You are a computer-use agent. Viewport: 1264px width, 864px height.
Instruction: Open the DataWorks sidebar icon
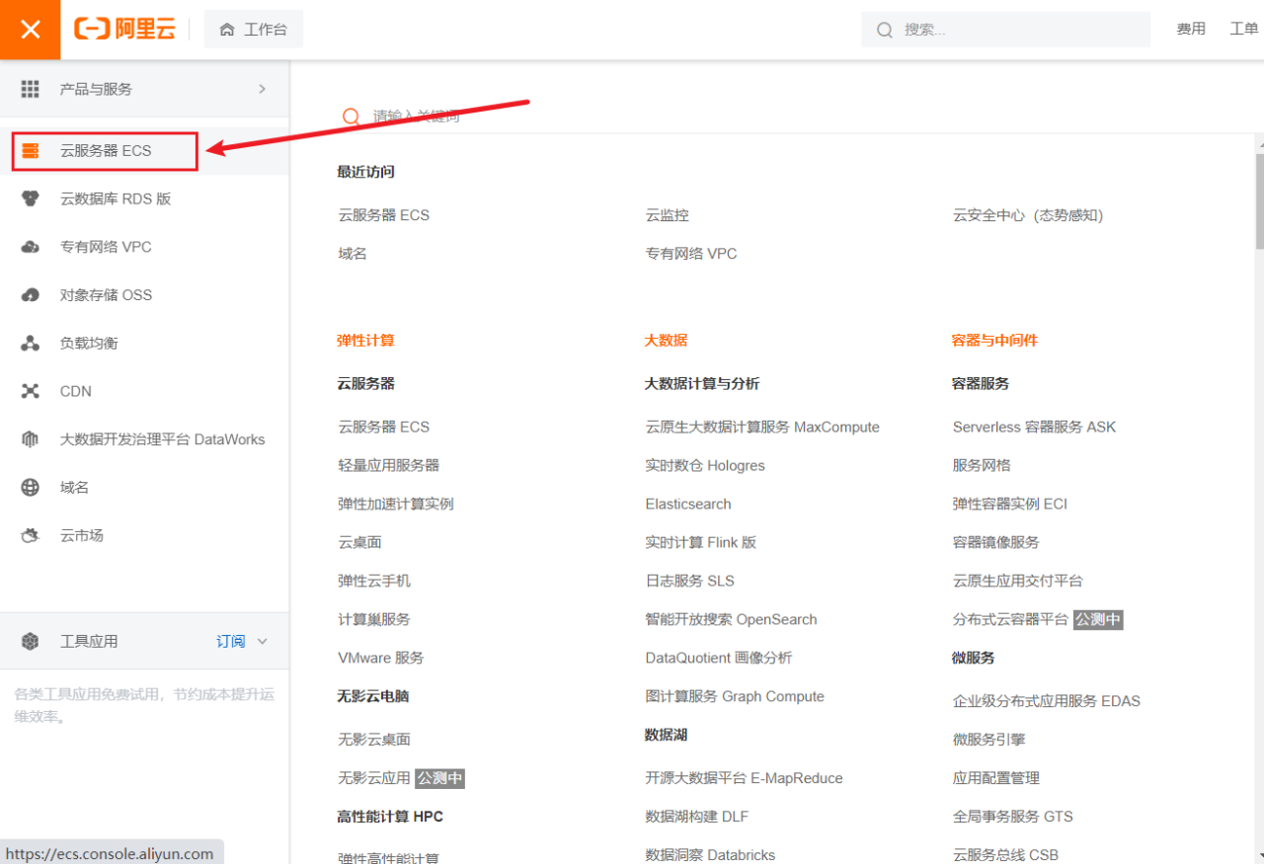coord(30,438)
